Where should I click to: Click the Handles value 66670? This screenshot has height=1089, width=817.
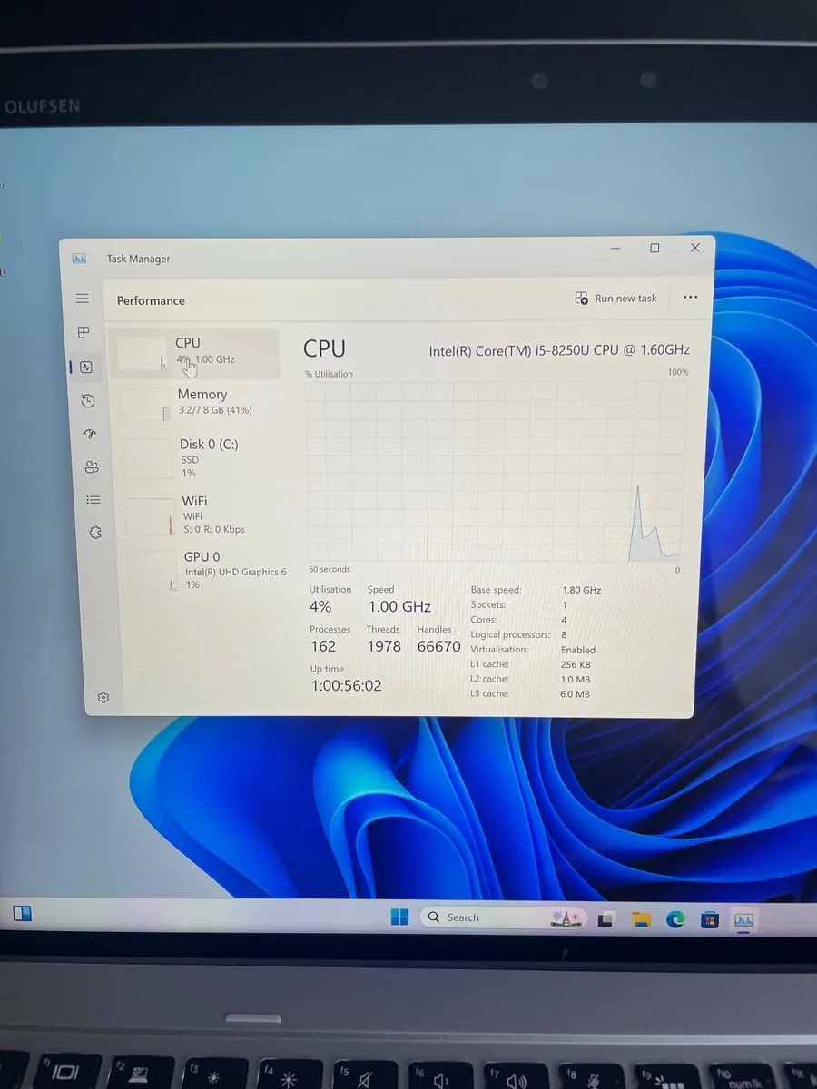(x=438, y=646)
